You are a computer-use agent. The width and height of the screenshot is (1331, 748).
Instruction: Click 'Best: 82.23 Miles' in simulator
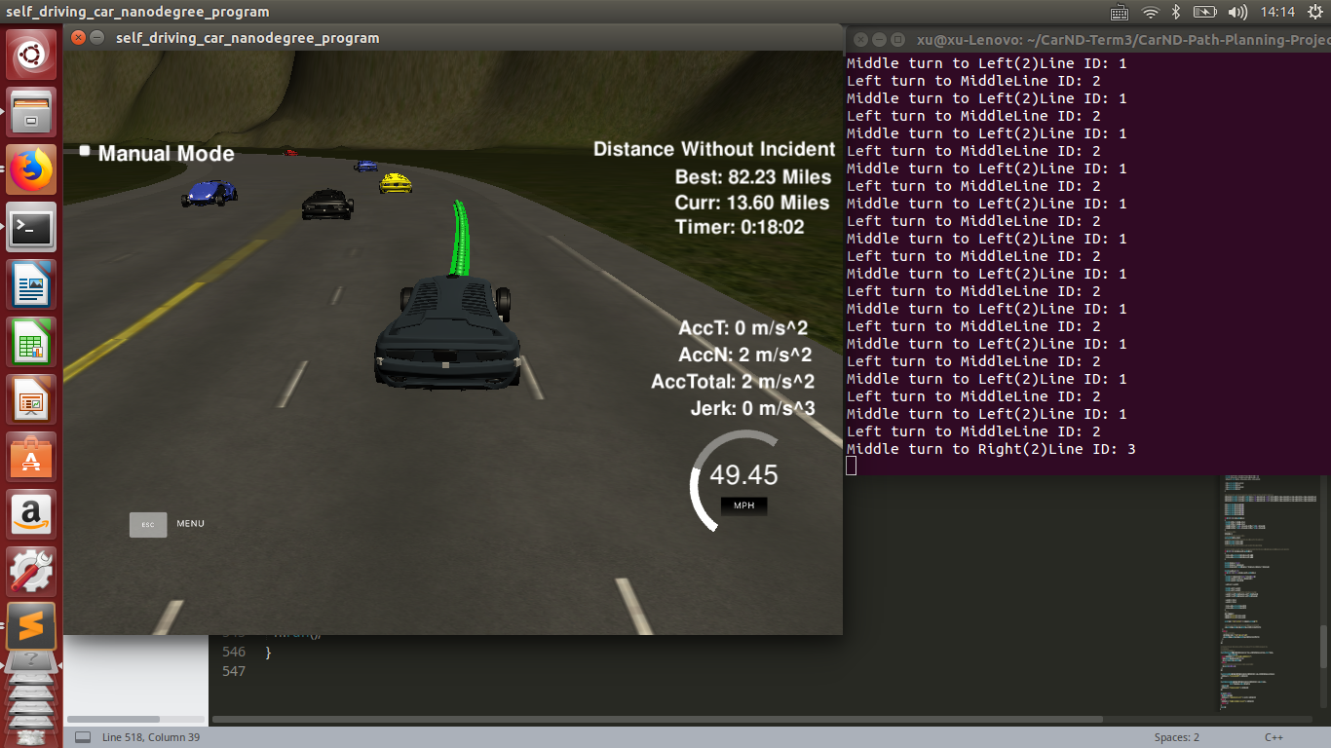753,177
